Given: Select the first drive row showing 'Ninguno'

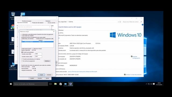Looking at the screenshot, I should coord(37,40).
